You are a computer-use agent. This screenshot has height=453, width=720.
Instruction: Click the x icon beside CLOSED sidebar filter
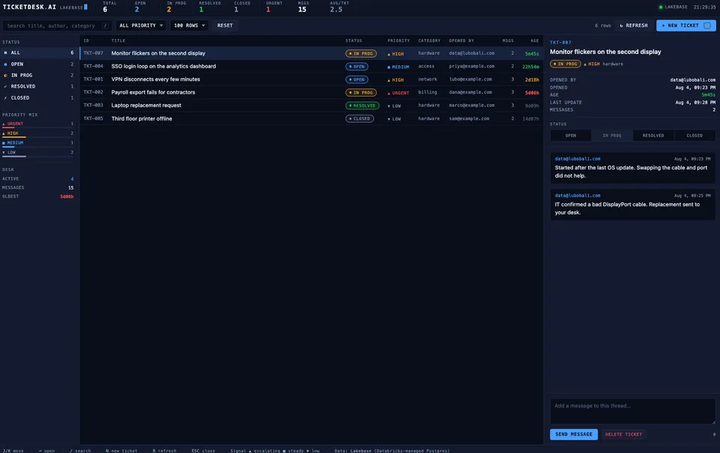[5, 97]
